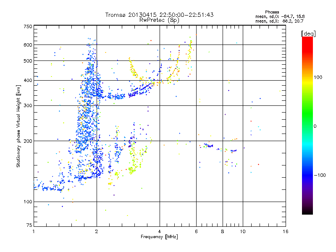
Task: Click the y-axis "300" tick label
Action: tap(28, 106)
